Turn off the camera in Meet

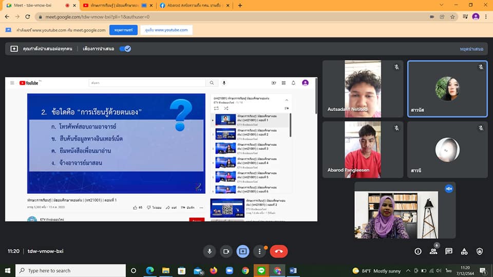coord(225,251)
